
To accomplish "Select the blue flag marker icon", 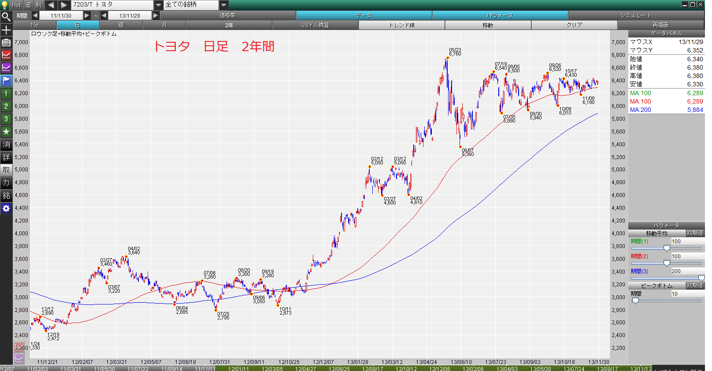I will click(x=6, y=81).
